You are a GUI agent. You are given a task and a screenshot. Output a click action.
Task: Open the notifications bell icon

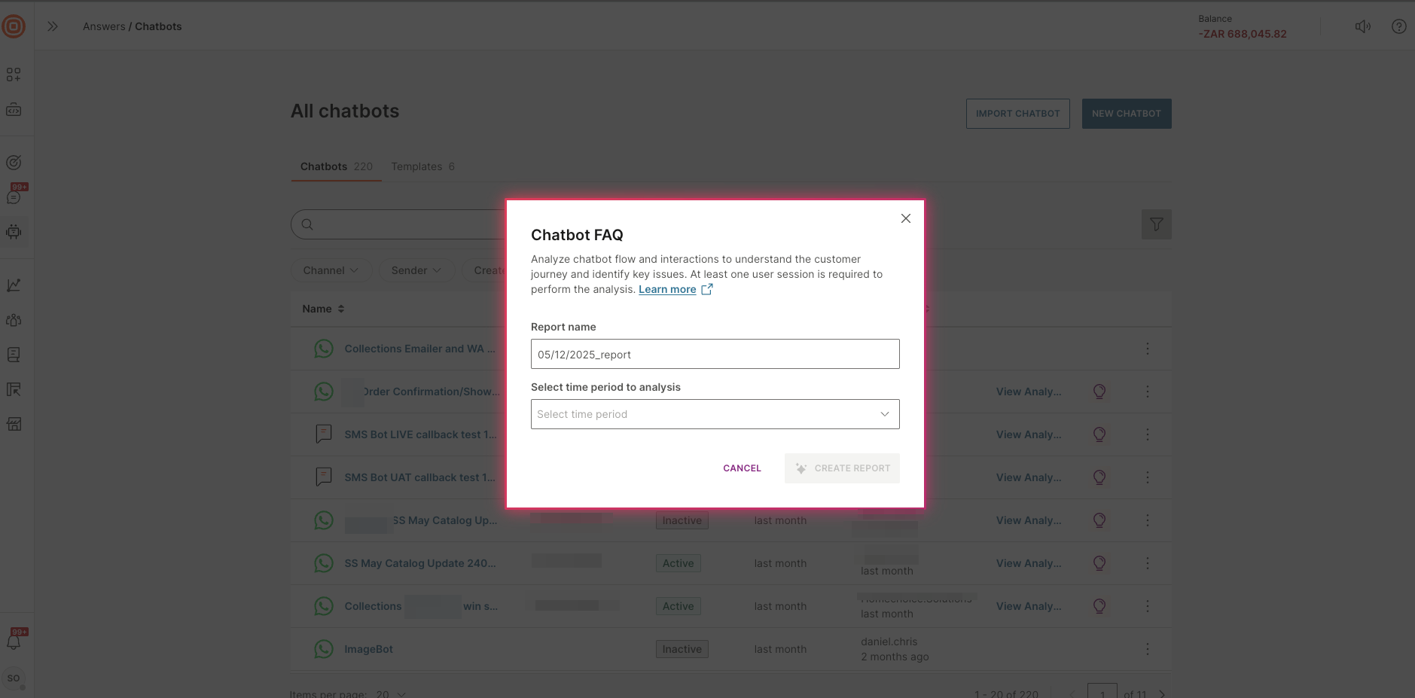tap(14, 642)
